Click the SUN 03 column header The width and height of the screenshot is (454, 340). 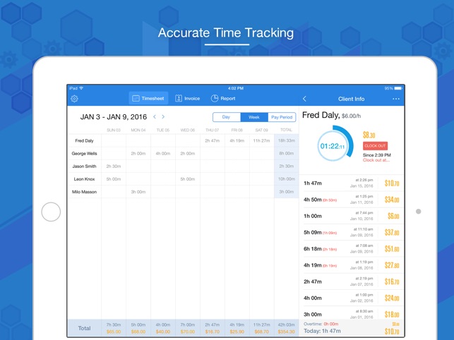click(x=114, y=130)
